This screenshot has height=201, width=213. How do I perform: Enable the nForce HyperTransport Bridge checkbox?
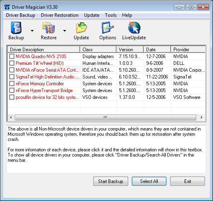point(12,90)
